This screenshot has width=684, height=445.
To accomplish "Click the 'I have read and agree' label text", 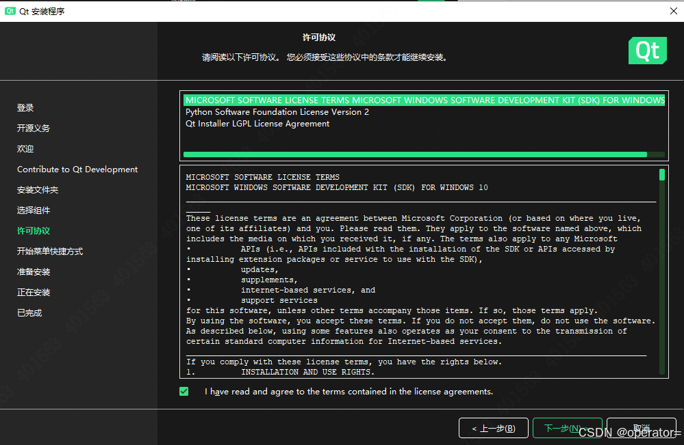I will [349, 392].
